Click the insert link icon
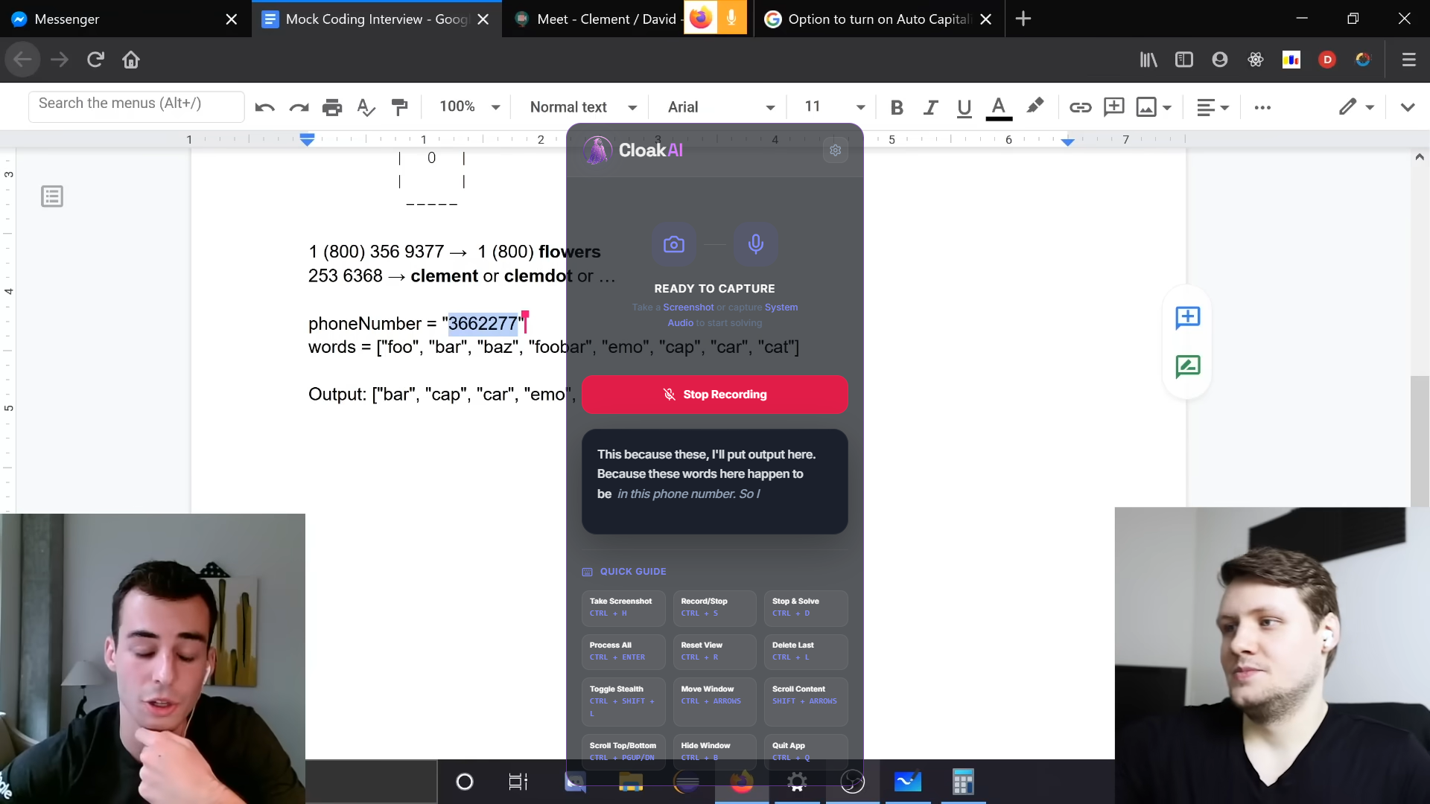Screen dimensions: 1430x804 point(1080,107)
